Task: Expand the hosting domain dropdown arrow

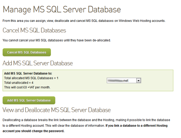Action: (139, 81)
